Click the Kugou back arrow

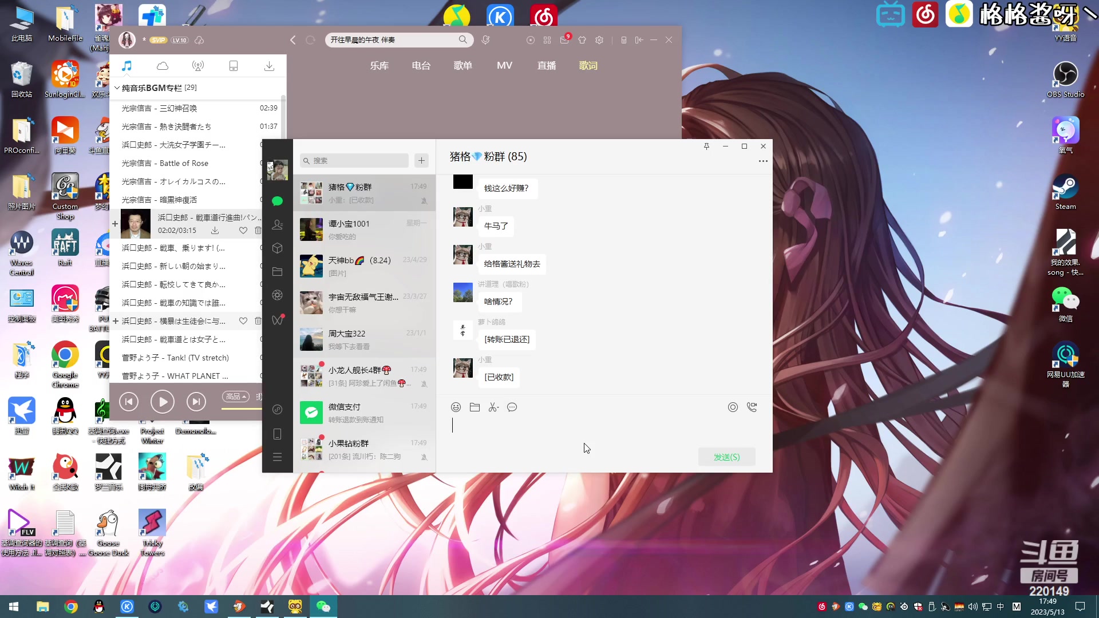pyautogui.click(x=292, y=40)
